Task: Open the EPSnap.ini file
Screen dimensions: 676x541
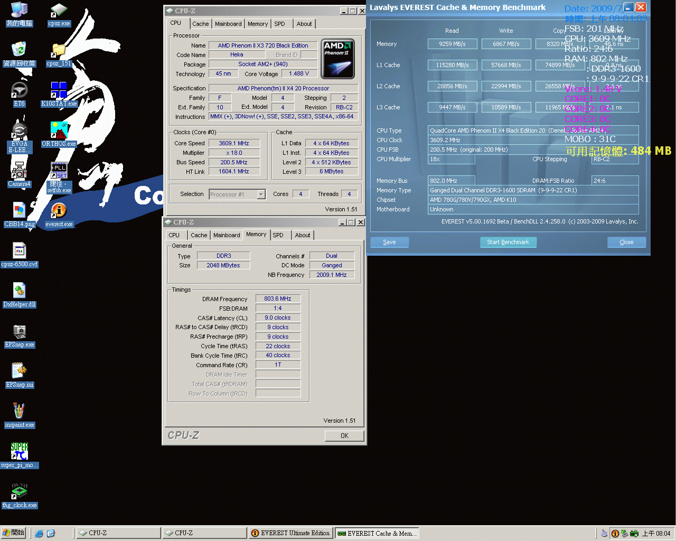Action: point(20,375)
